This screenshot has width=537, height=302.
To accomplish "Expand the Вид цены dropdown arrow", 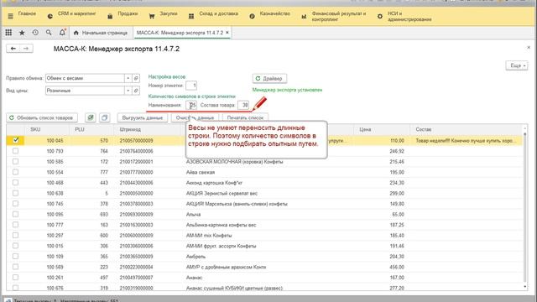I will pos(128,91).
